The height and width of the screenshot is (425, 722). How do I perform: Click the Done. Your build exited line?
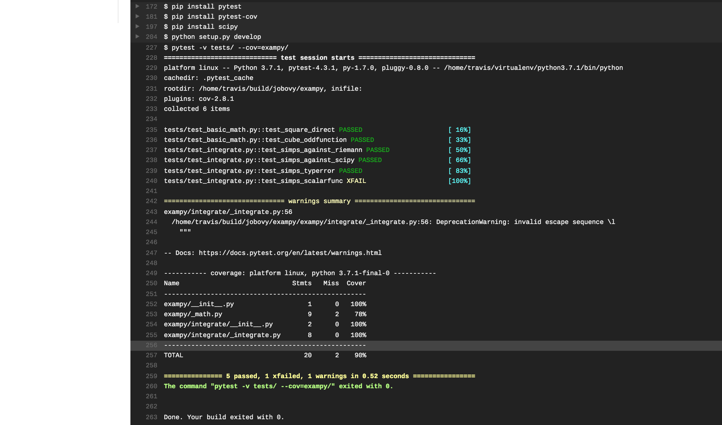pos(224,417)
